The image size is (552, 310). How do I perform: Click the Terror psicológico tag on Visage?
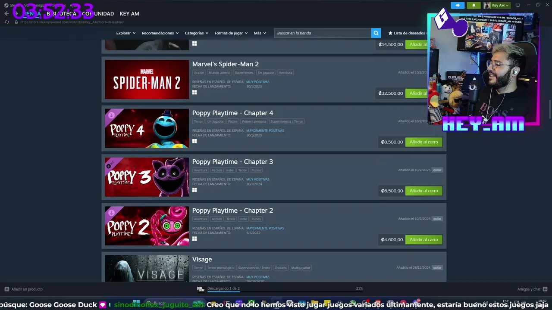(x=220, y=268)
